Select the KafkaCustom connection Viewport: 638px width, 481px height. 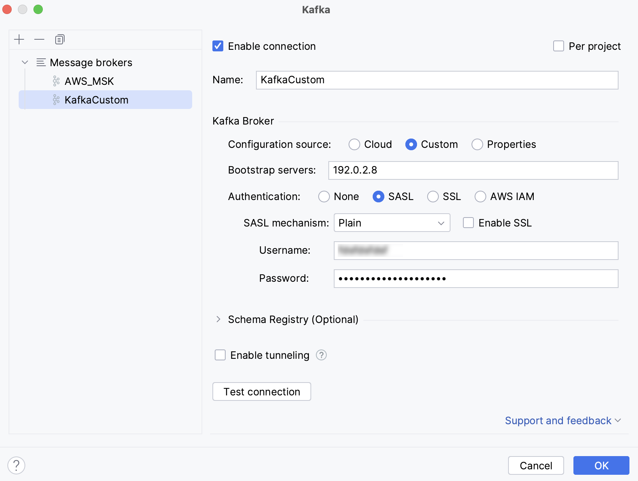pyautogui.click(x=96, y=100)
